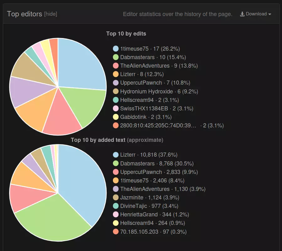Select Lizterr · 10,818 (37.6%) label

(149, 155)
